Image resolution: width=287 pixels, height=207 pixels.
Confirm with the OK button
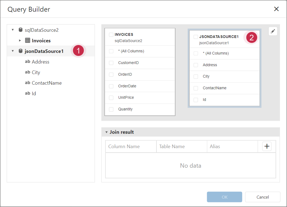[224, 197]
